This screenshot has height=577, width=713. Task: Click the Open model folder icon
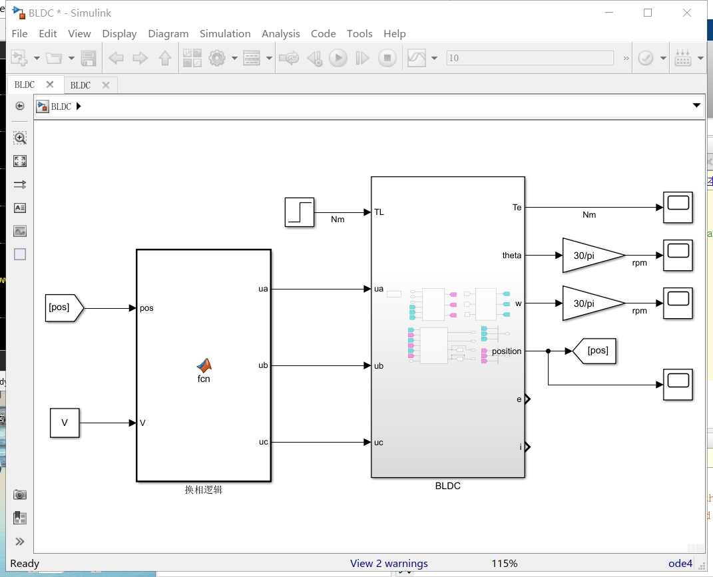click(x=54, y=58)
